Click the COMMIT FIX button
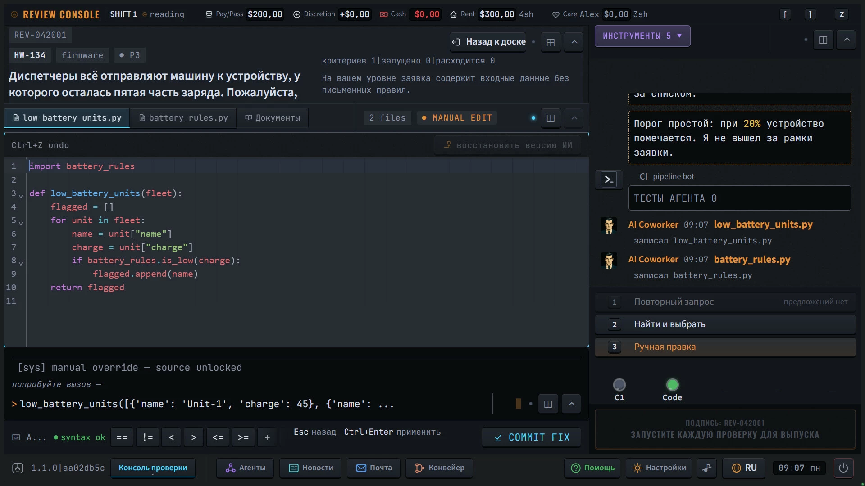 pyautogui.click(x=531, y=437)
